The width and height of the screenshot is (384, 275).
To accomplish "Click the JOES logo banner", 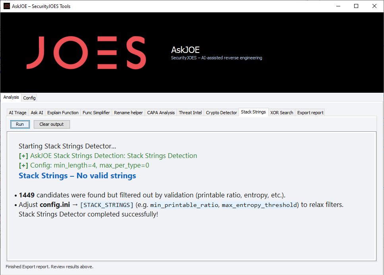I will 86,53.
